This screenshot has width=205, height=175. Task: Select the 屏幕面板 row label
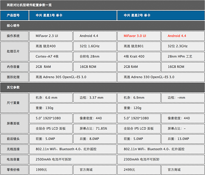pos(14,124)
